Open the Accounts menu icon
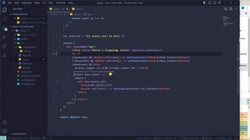The image size is (250, 140). [x=4, y=122]
